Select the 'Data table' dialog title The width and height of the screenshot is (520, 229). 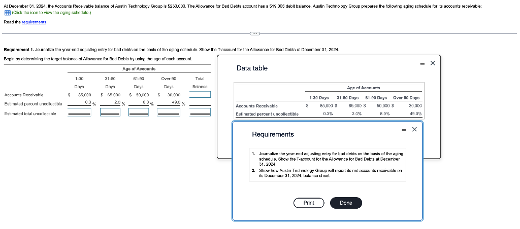click(252, 68)
